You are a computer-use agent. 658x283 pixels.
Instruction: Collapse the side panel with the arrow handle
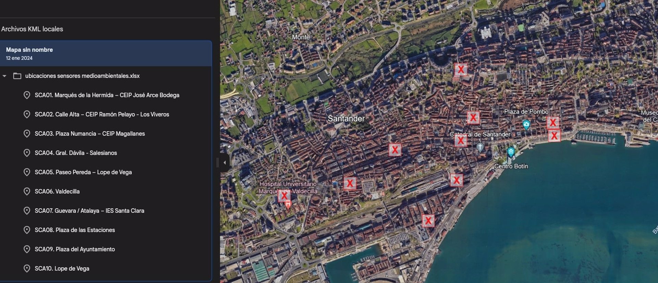pyautogui.click(x=224, y=163)
